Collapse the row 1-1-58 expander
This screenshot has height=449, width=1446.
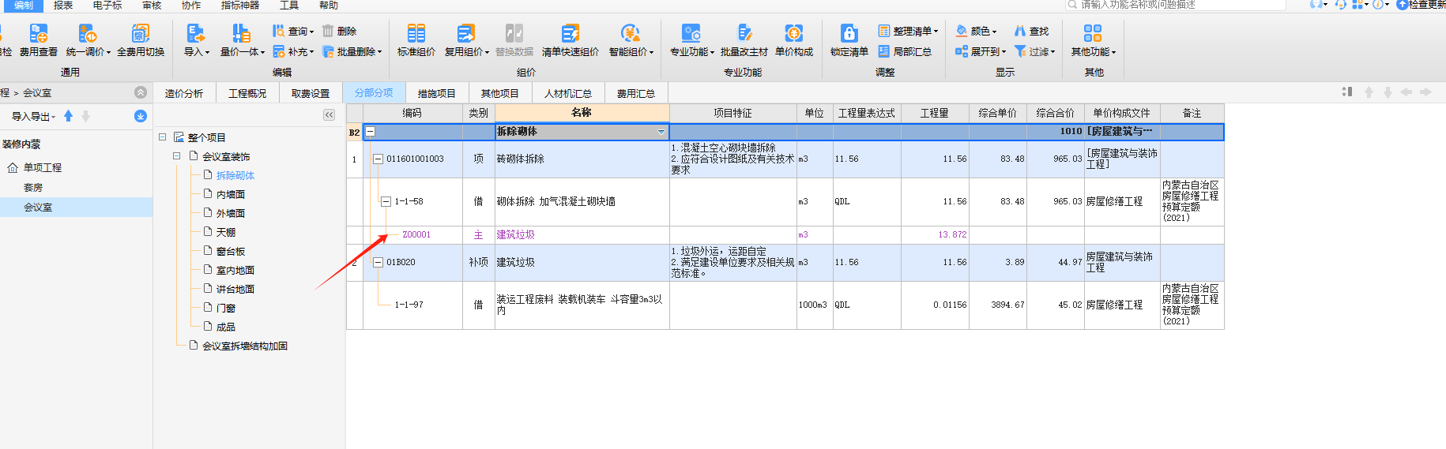(386, 201)
